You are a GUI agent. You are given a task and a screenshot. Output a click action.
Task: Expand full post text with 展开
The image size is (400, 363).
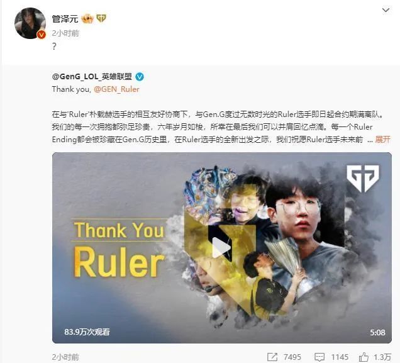coord(382,139)
